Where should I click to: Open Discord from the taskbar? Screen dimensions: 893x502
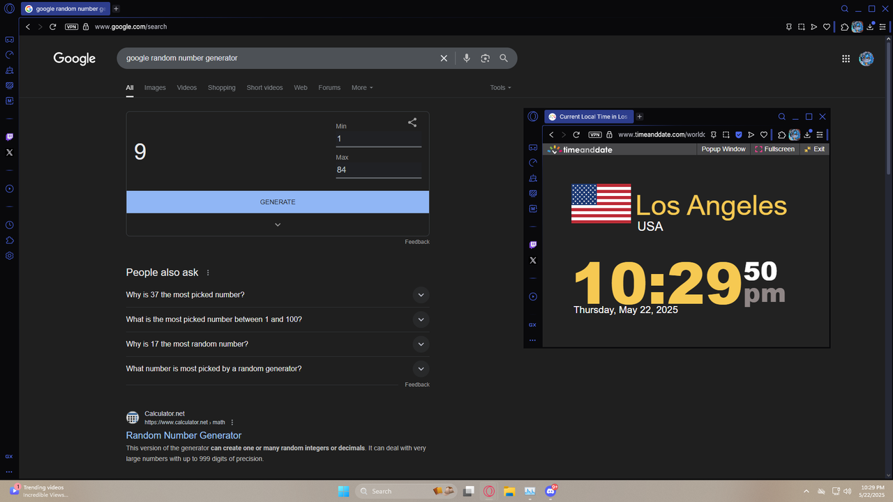coord(550,491)
